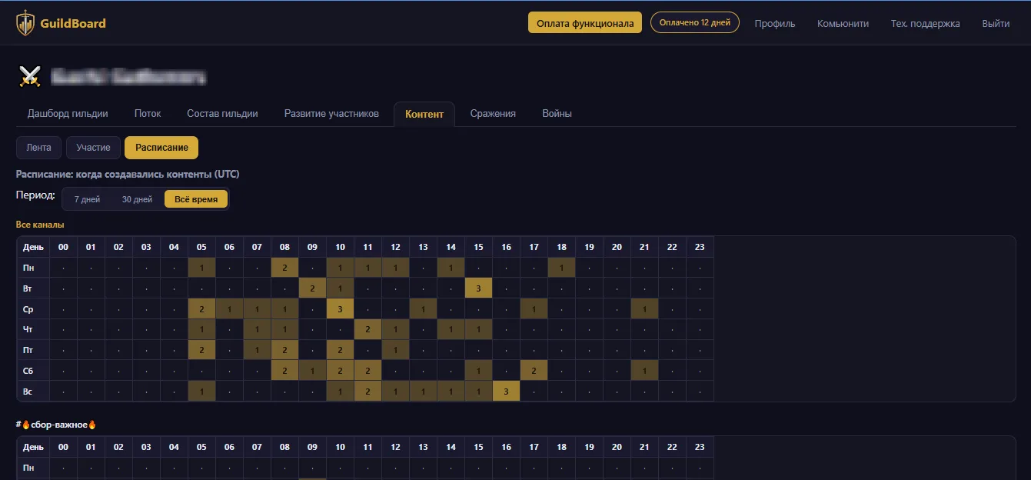Viewport: 1031px width, 480px height.
Task: Select the Расписание sub-tab
Action: click(161, 148)
